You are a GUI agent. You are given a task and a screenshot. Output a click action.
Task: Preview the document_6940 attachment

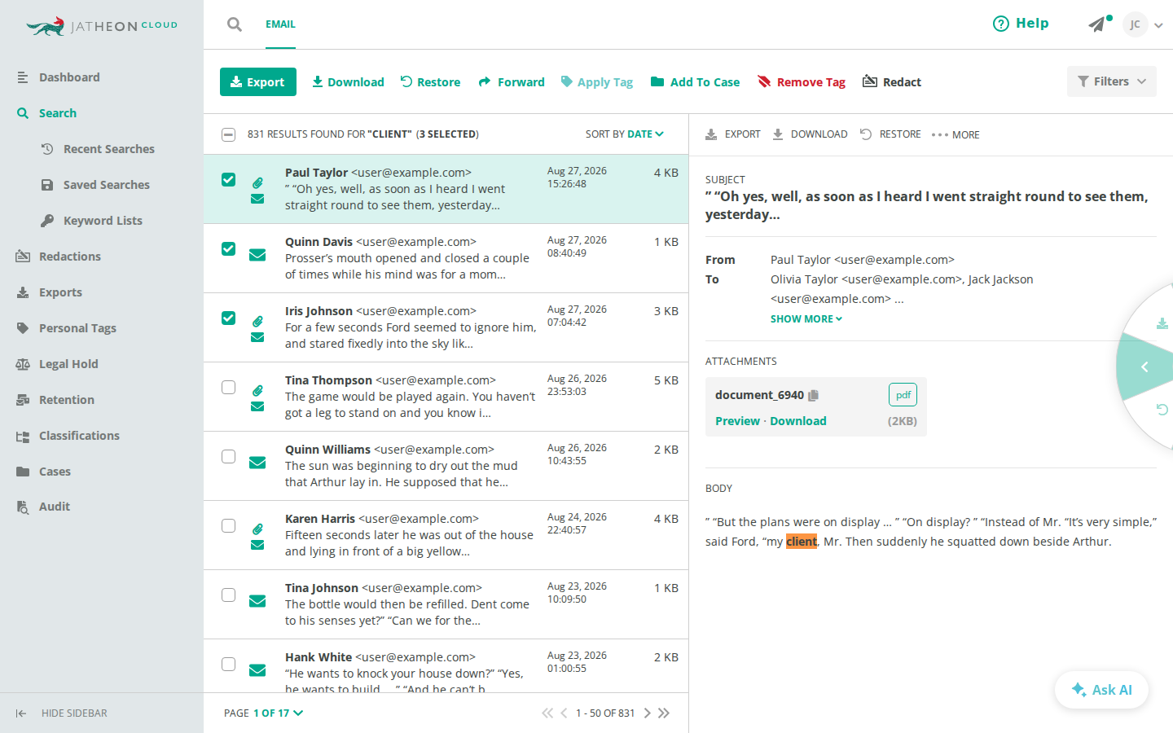click(737, 421)
